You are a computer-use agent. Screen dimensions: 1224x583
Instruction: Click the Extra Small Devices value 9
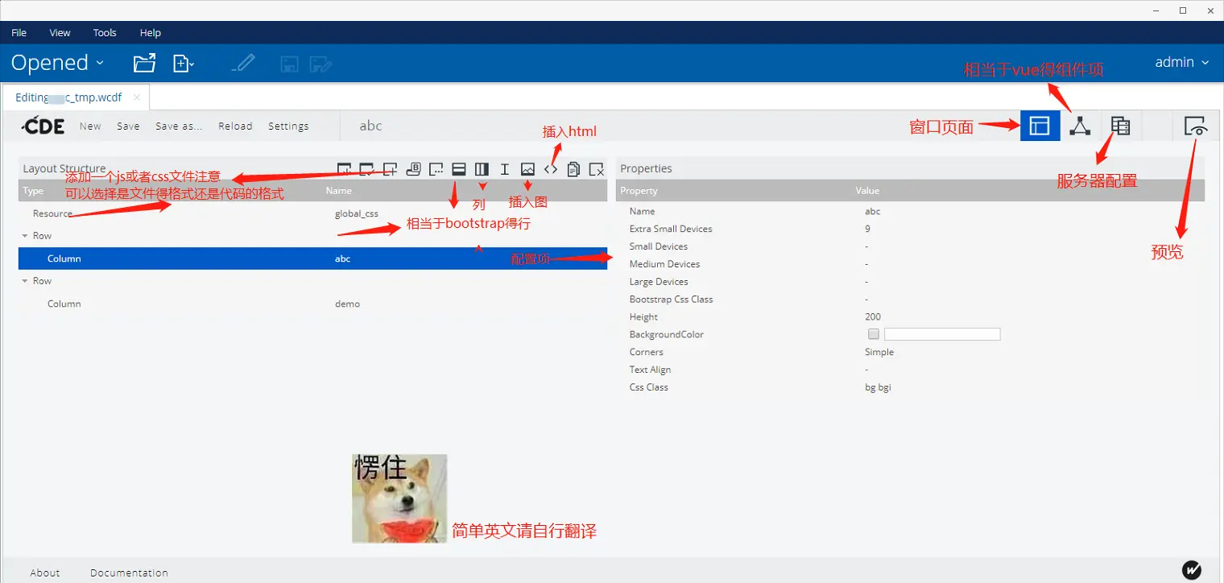click(x=868, y=229)
